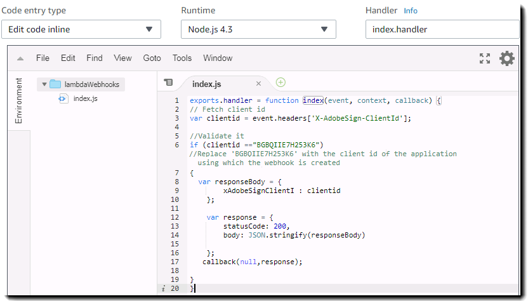Click line number 12 in gutter
Viewport: 528px width, 301px height.
click(175, 217)
